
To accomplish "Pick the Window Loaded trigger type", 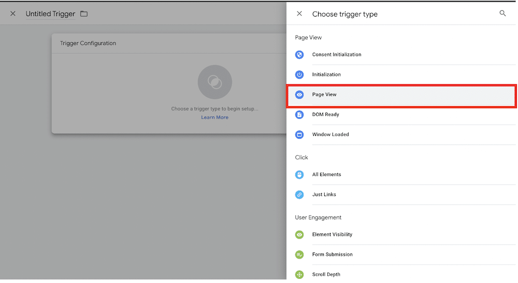I will click(x=401, y=134).
